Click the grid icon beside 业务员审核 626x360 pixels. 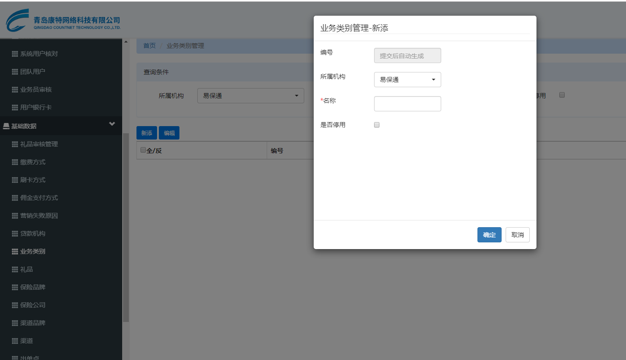[x=15, y=89]
